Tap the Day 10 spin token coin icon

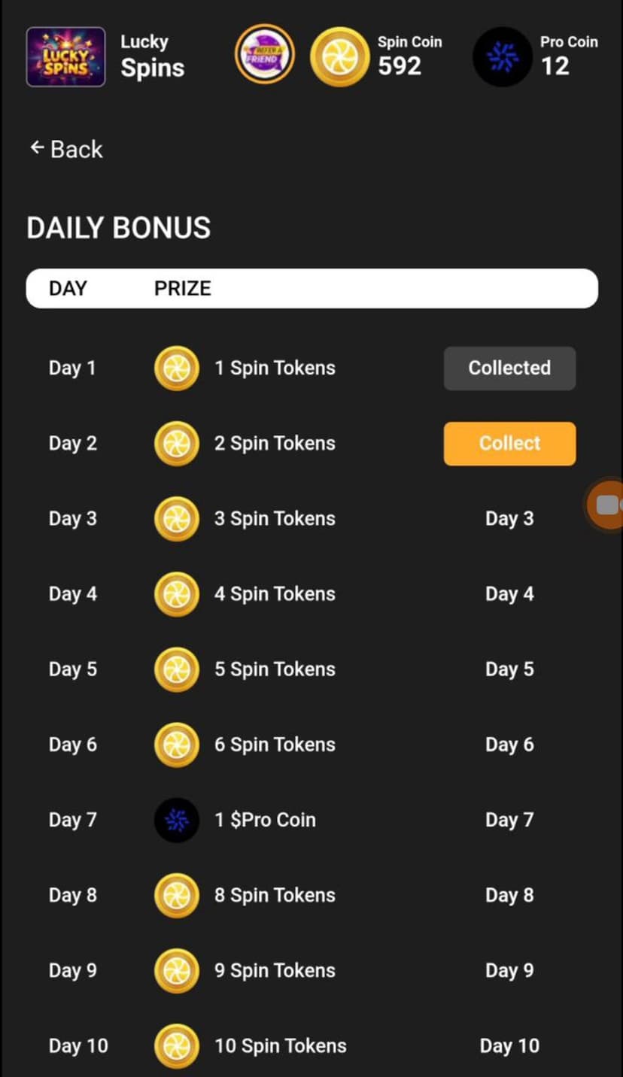pos(177,1045)
